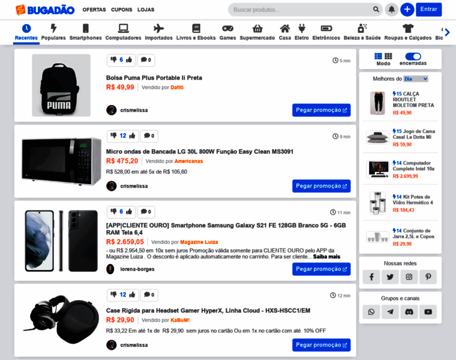Open the Twitter social link

click(390, 277)
